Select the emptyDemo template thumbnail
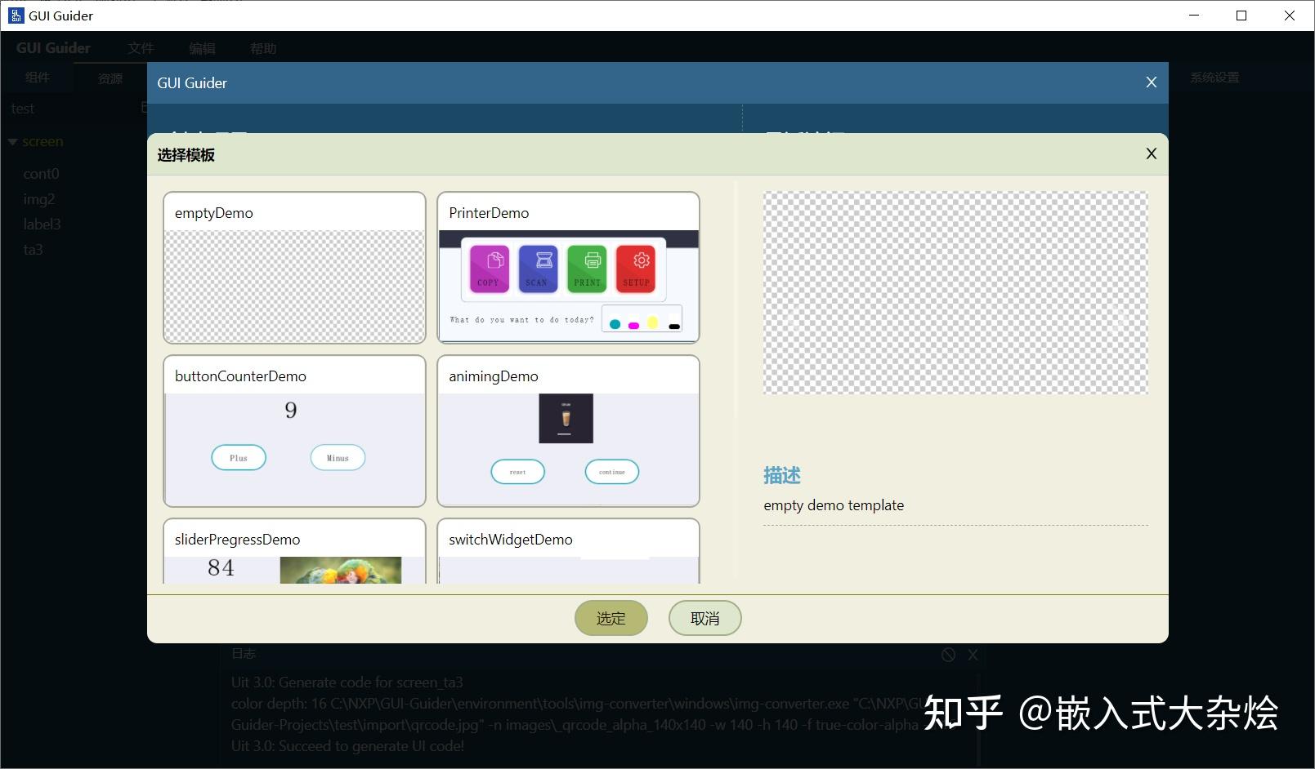The width and height of the screenshot is (1315, 769). (294, 268)
